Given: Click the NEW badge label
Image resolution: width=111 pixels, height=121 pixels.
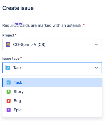Looking at the screenshot, I should click(18, 24).
